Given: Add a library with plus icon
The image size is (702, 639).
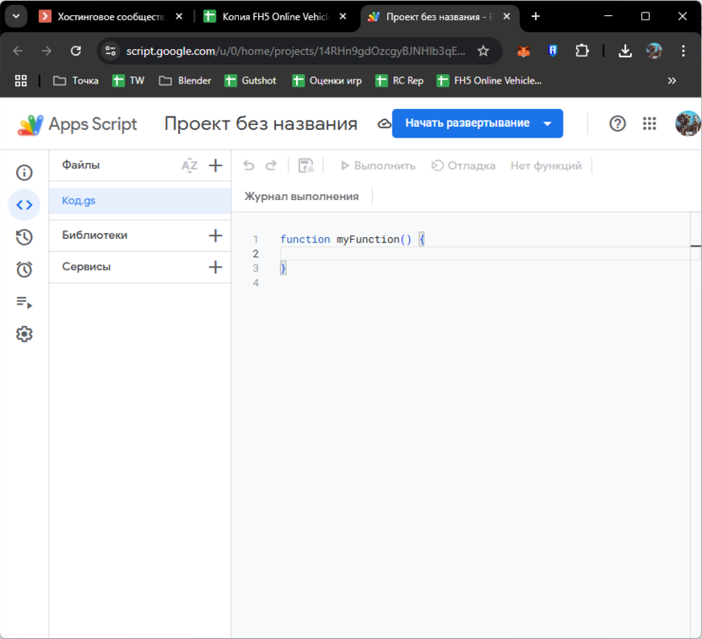Looking at the screenshot, I should [x=215, y=236].
